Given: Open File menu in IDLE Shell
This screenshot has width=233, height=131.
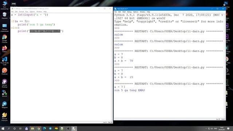Looking at the screenshot, I should [x=115, y=12].
